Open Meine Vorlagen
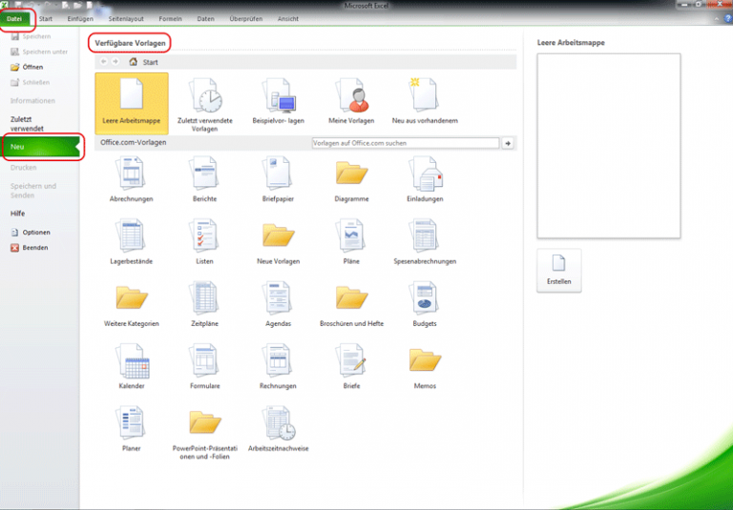This screenshot has width=733, height=510. coord(351,98)
